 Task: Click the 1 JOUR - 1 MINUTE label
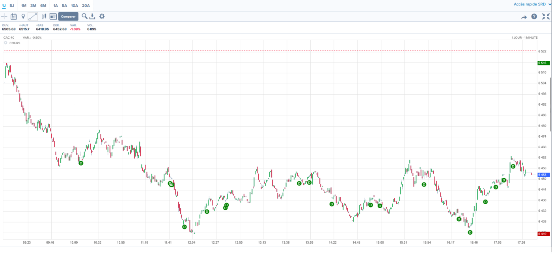point(524,37)
